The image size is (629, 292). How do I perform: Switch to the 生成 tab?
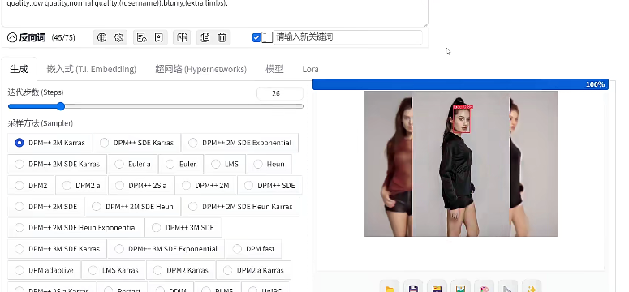[19, 69]
